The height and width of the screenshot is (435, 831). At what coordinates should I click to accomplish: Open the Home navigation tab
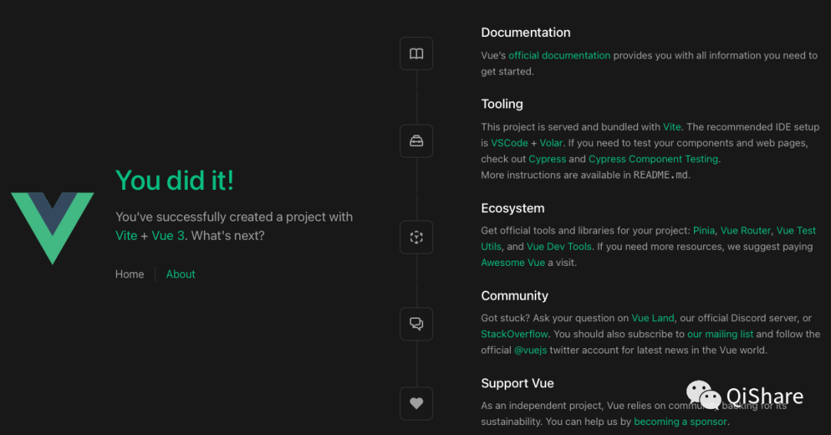click(x=129, y=274)
